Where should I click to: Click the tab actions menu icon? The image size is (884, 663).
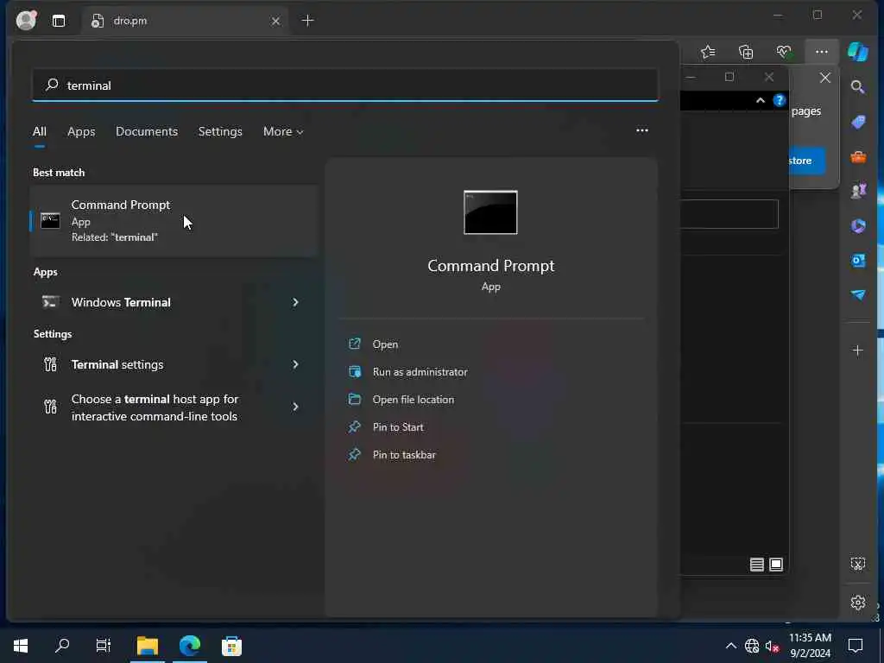click(x=59, y=21)
